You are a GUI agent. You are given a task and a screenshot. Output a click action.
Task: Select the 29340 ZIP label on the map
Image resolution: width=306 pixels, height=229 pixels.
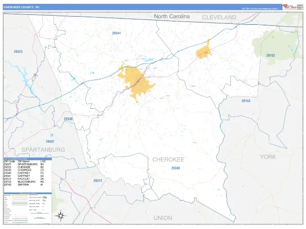click(x=175, y=168)
